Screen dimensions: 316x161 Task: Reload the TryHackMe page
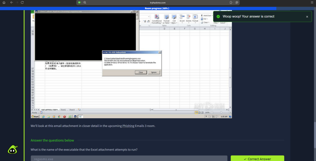coord(22,2)
